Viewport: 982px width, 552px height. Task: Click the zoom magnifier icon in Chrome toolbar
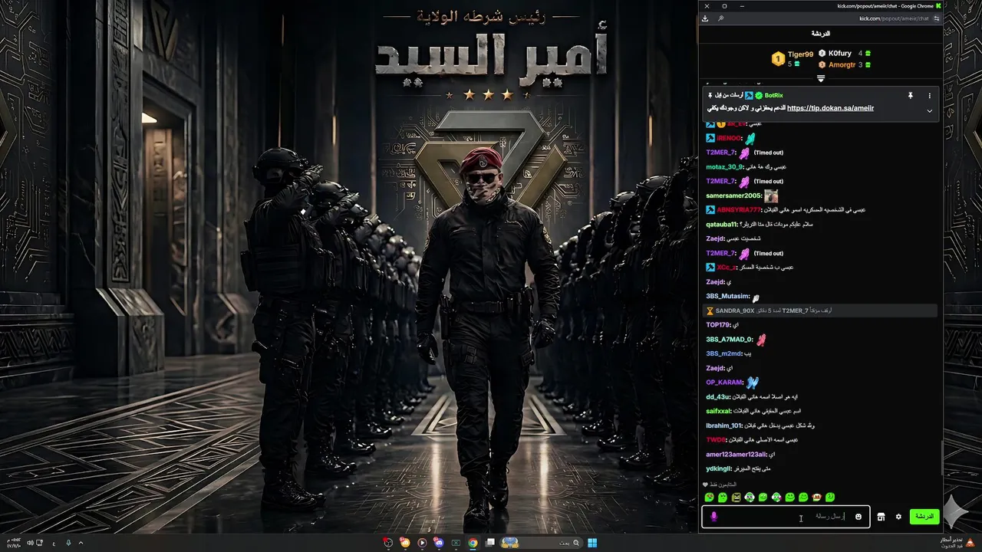tap(721, 18)
